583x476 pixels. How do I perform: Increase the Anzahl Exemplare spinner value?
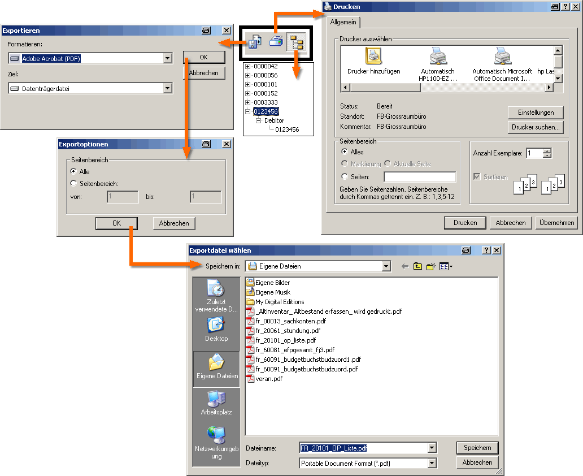(x=547, y=151)
